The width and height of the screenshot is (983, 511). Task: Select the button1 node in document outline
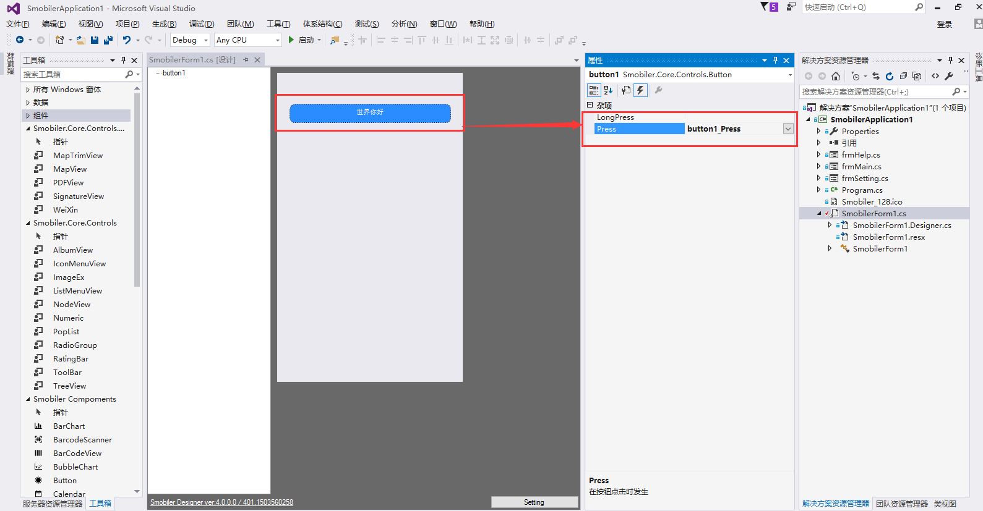174,73
